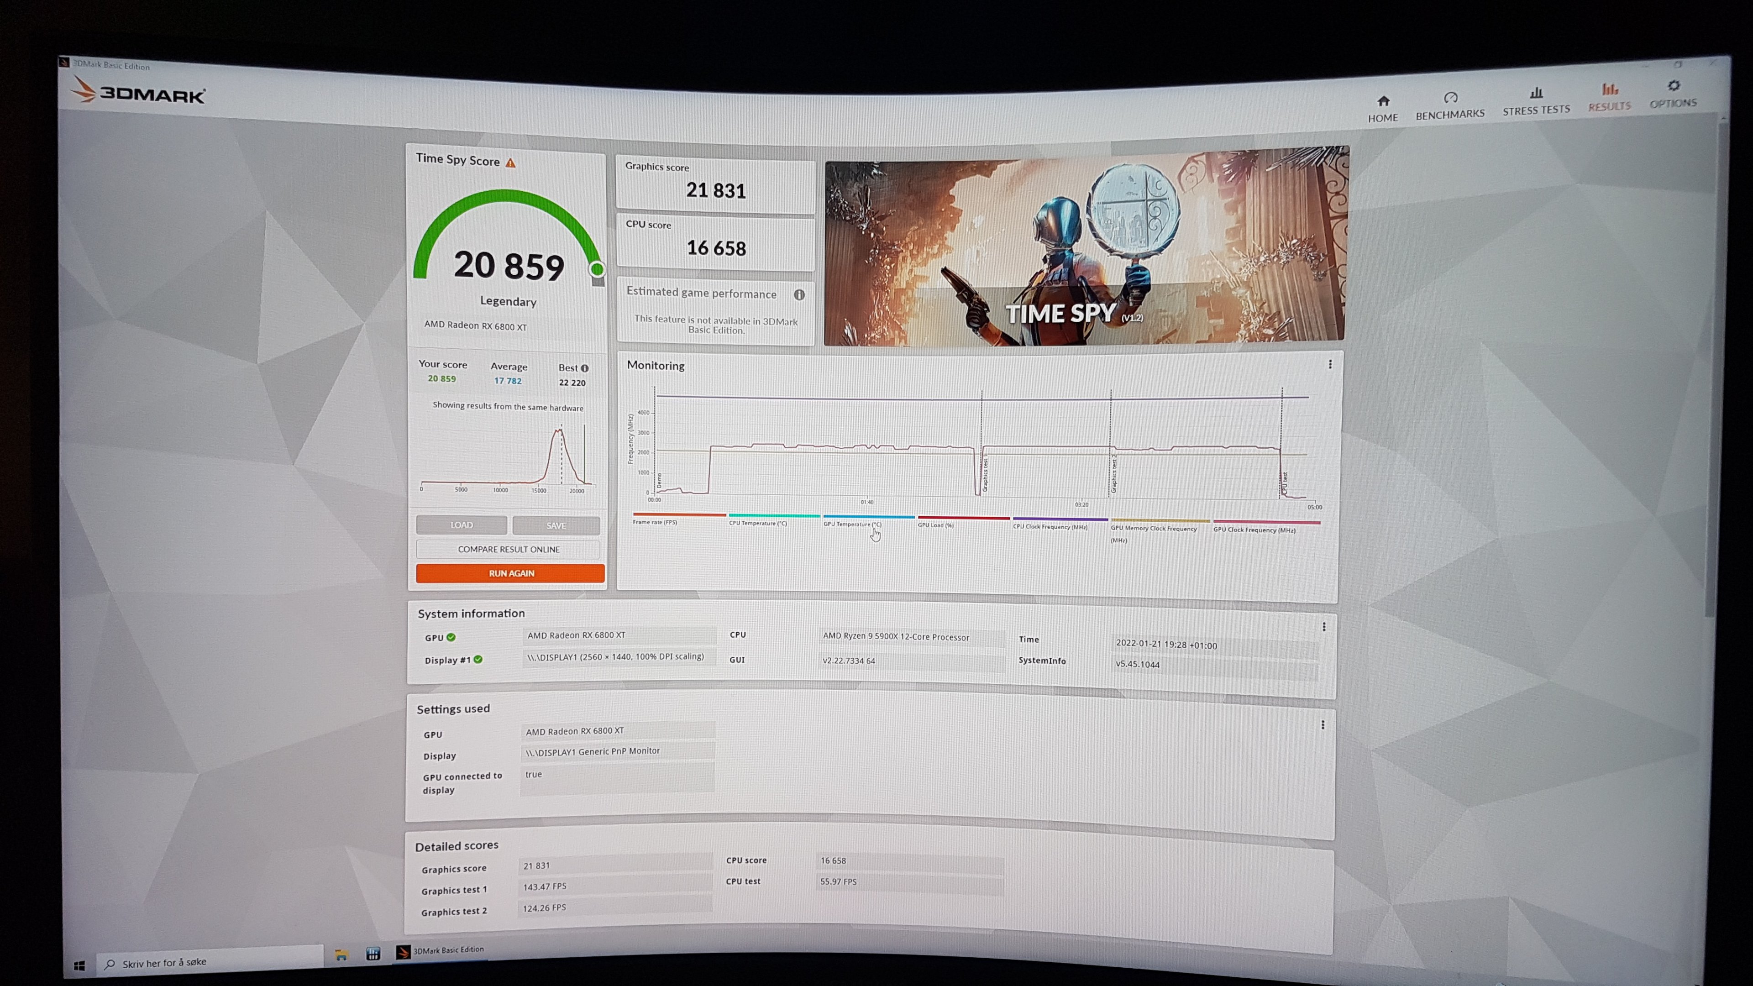Click the SAVE button

556,526
